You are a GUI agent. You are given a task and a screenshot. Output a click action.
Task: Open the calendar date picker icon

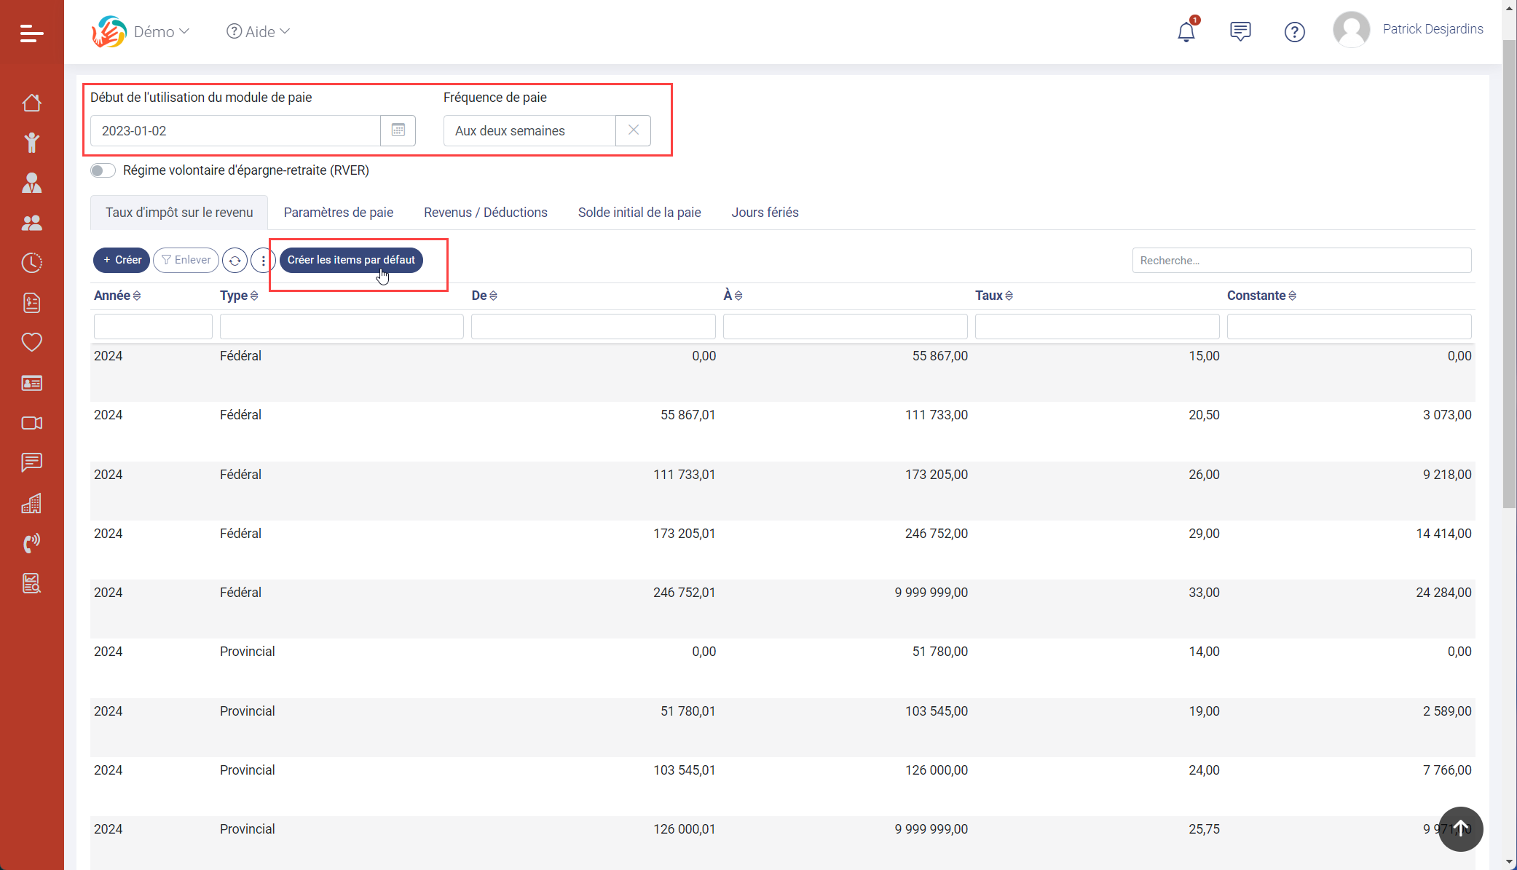(398, 130)
